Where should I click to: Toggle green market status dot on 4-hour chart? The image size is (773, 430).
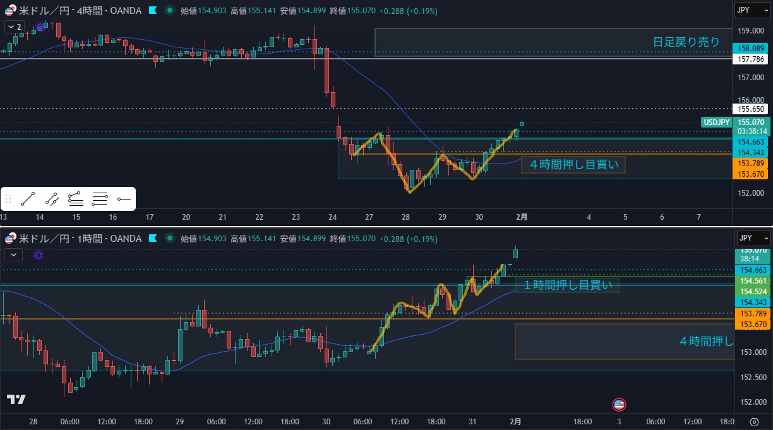pos(169,11)
